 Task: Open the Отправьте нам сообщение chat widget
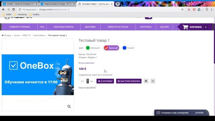[x=181, y=113]
